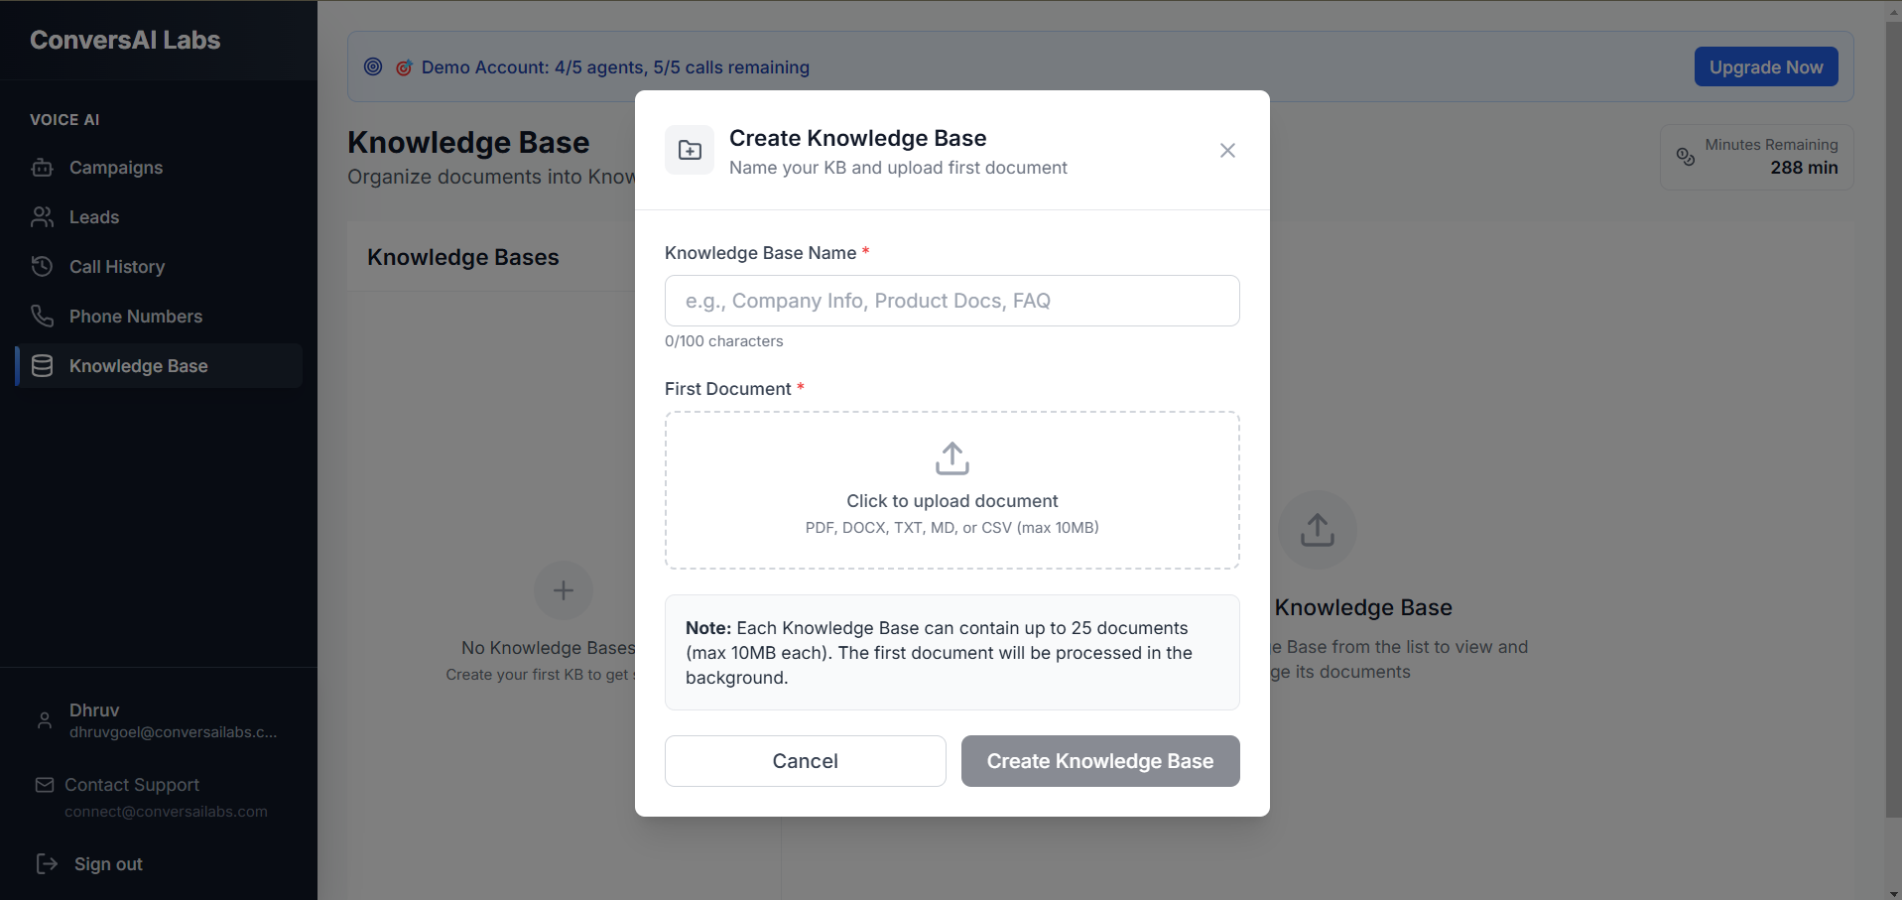Click the Demo Account banner text
The height and width of the screenshot is (900, 1902).
(x=615, y=67)
